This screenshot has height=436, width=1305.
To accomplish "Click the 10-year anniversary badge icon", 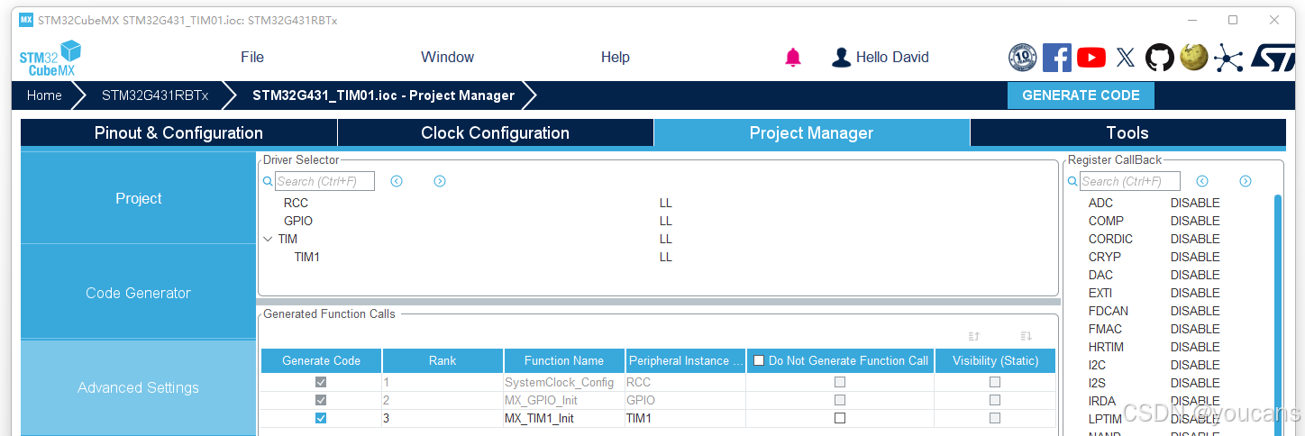I will coord(1022,58).
